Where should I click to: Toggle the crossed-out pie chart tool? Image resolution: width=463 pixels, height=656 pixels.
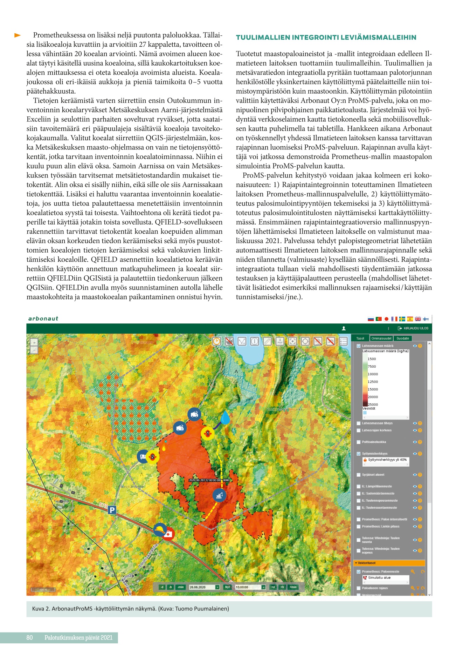(x=229, y=341)
